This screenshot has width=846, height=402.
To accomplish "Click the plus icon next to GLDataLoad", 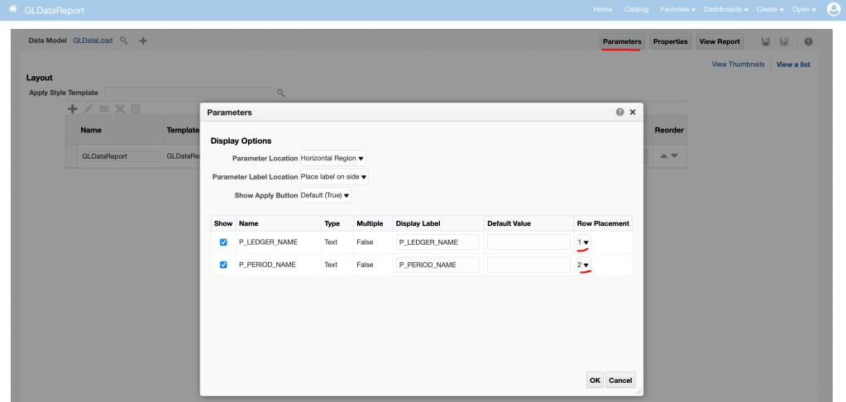I will pos(143,41).
